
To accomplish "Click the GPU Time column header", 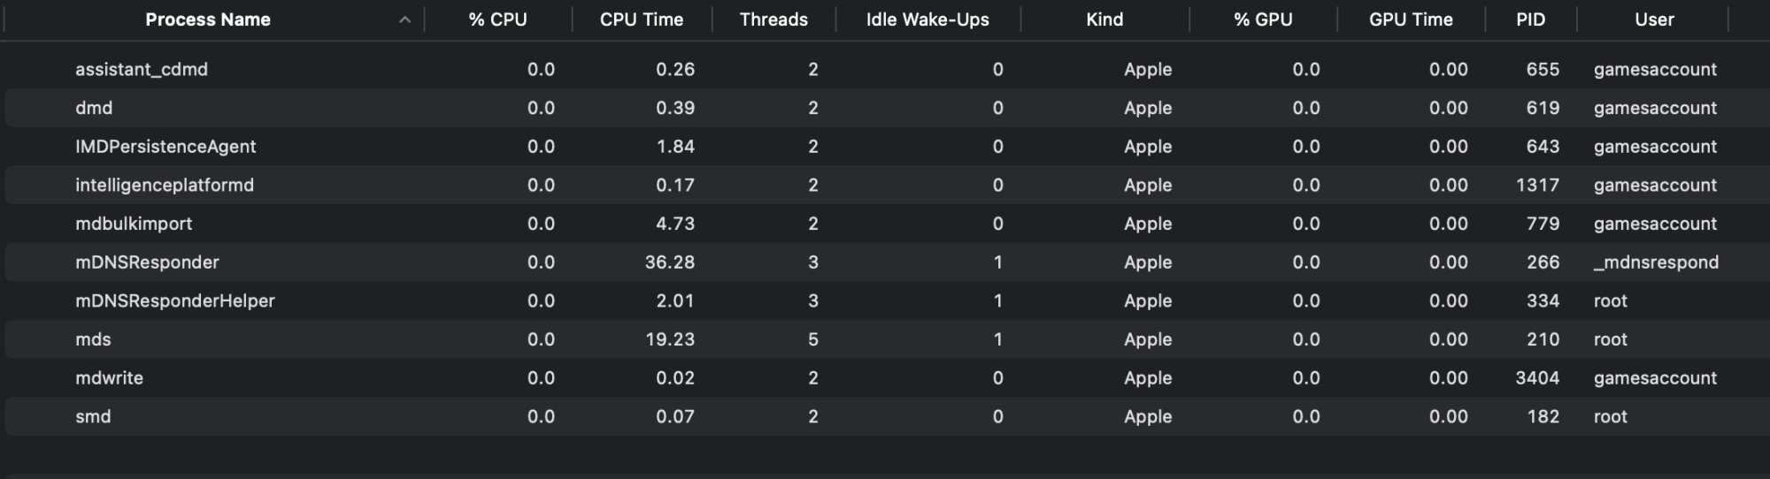I will [x=1411, y=19].
